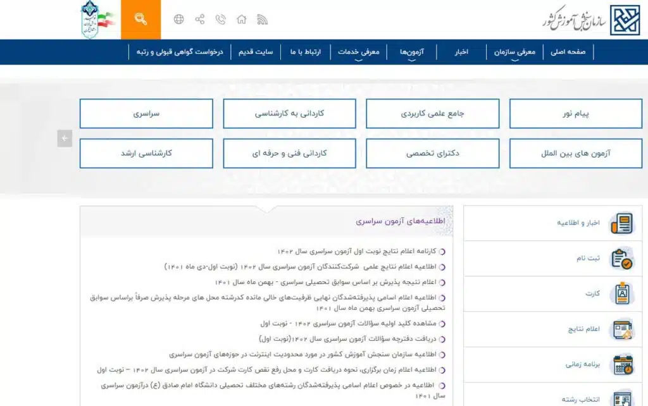Screen dimensions: 648x406
Task: Select the جامع علمی کاربردی button
Action: [x=432, y=114]
